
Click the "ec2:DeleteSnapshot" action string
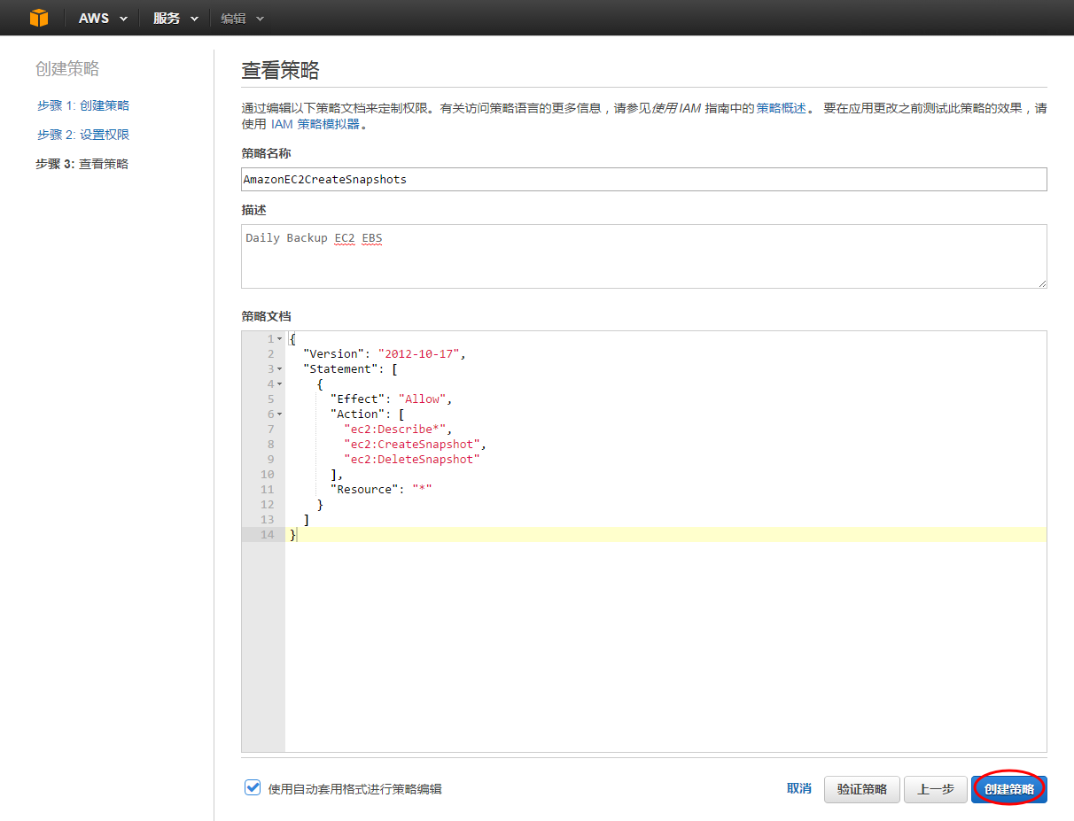[411, 460]
